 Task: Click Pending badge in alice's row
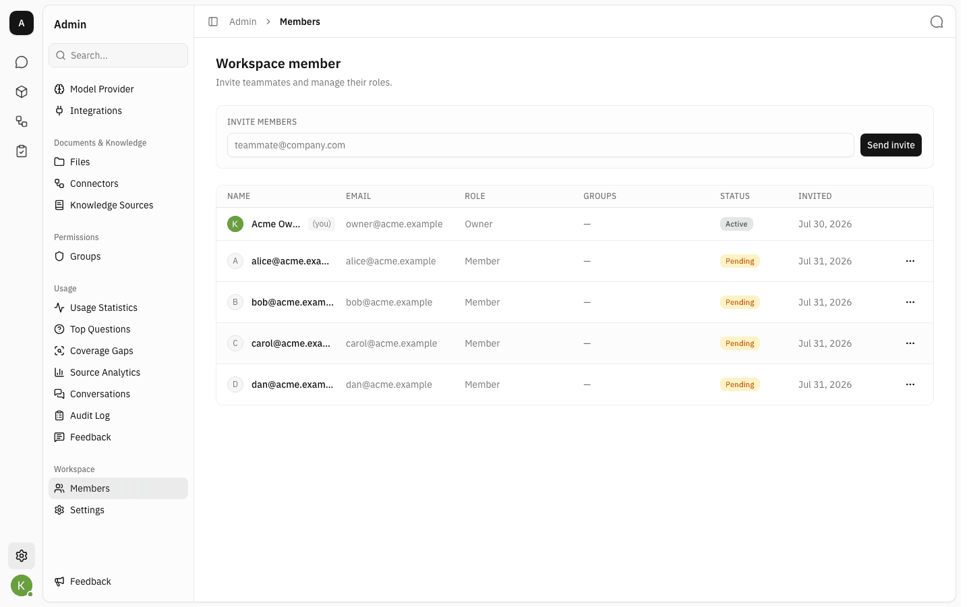(x=740, y=261)
